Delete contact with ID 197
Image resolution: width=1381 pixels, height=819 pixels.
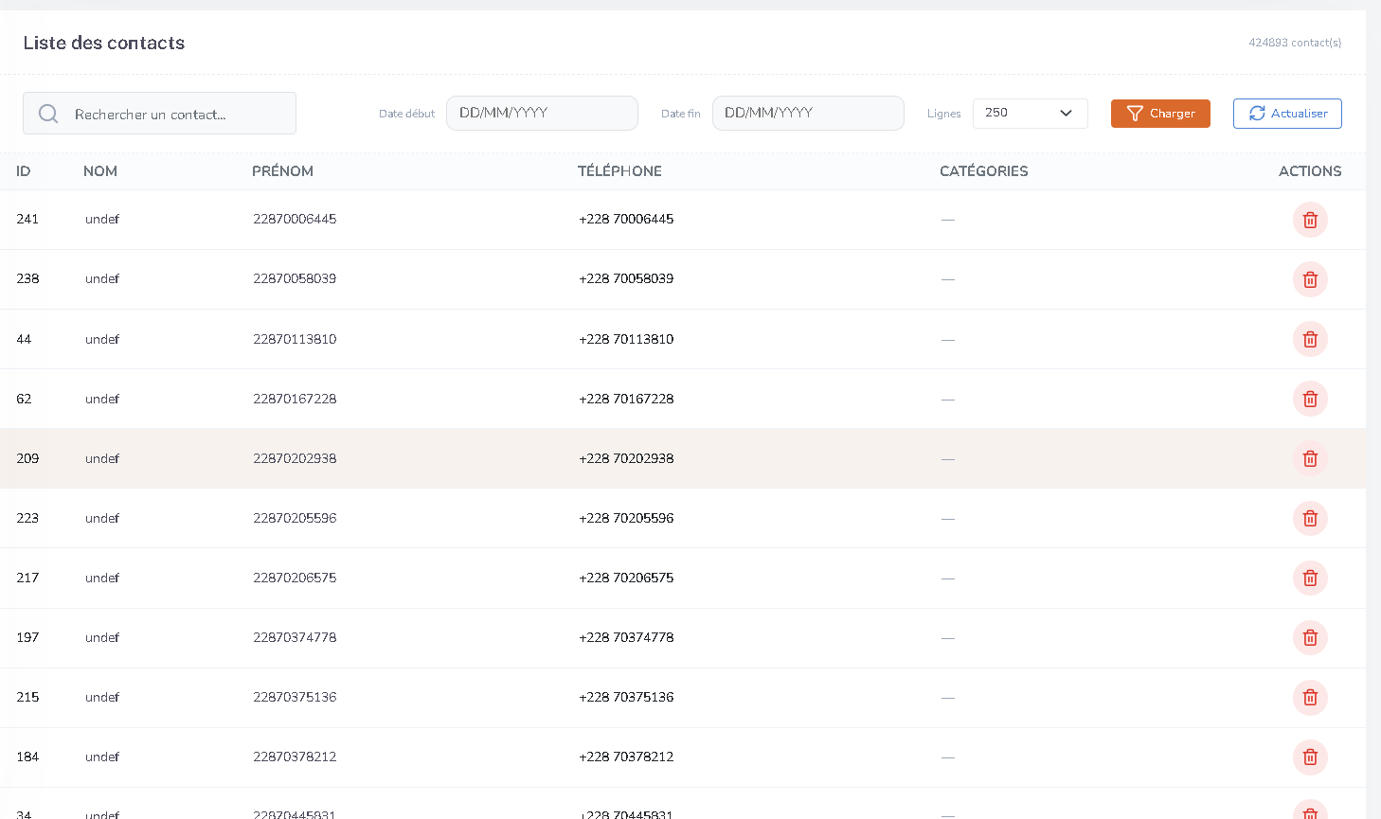[1310, 637]
